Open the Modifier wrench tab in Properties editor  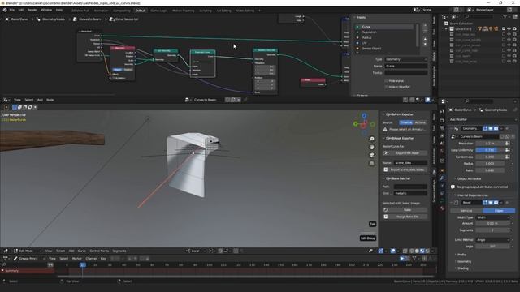[x=442, y=178]
